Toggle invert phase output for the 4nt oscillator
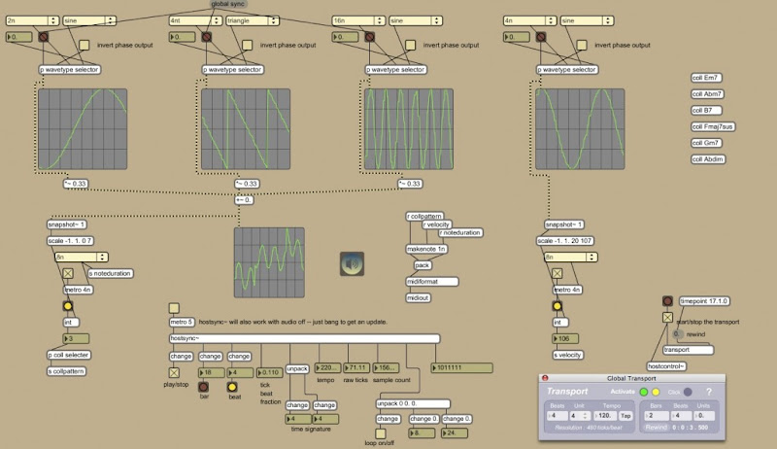This screenshot has height=449, width=777. pyautogui.click(x=248, y=45)
